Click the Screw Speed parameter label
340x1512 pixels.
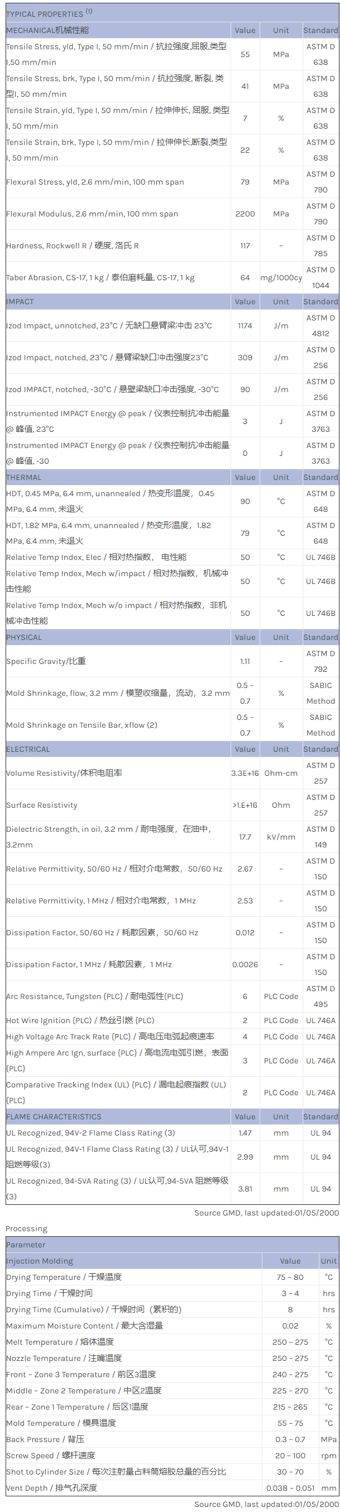pos(50,1455)
